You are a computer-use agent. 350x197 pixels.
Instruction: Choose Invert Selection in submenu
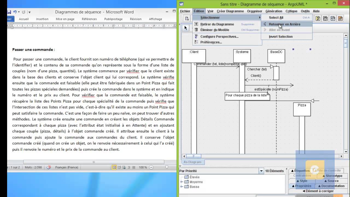[287, 36]
